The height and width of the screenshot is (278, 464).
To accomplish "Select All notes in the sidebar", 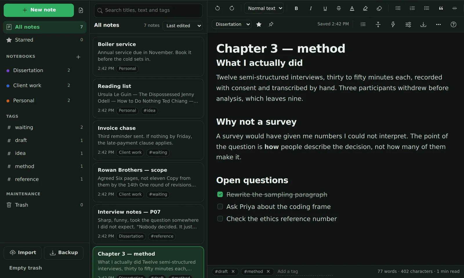I will 45,27.
